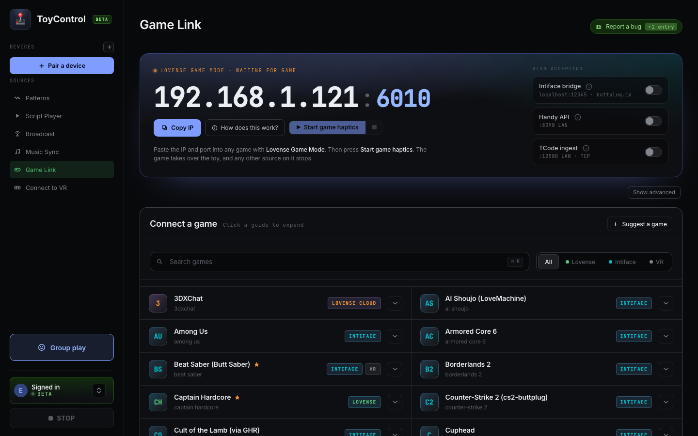Hit the STOP button
This screenshot has width=698, height=436.
[62, 418]
